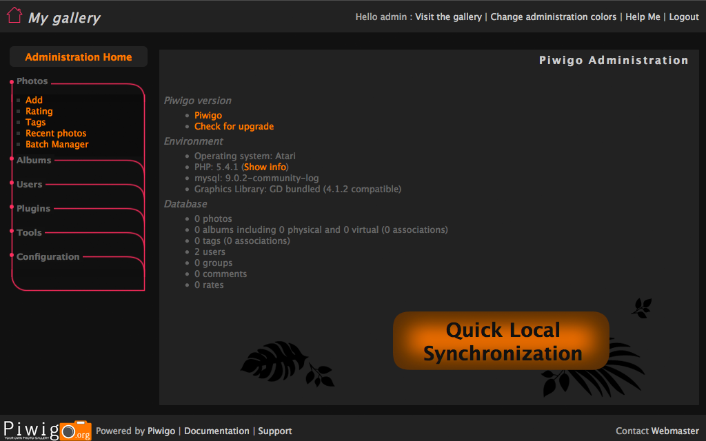
Task: Click the Check for upgrade link
Action: coord(234,127)
